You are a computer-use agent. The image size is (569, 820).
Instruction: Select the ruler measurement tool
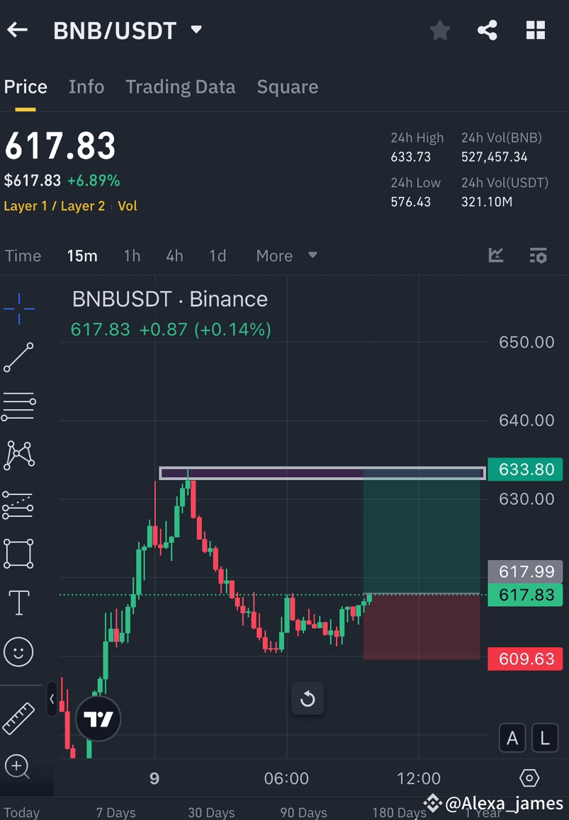pos(18,717)
